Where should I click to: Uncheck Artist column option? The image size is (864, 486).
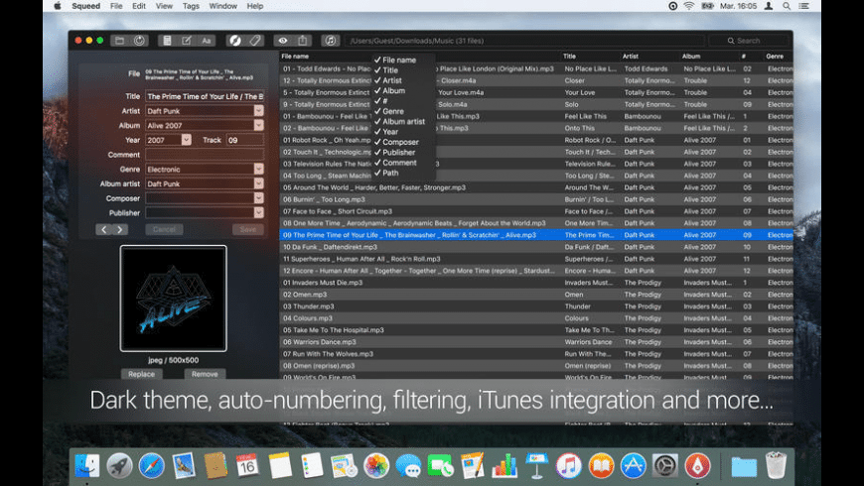click(388, 80)
